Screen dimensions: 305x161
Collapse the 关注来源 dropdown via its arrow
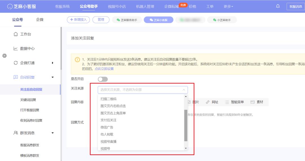click(x=184, y=90)
